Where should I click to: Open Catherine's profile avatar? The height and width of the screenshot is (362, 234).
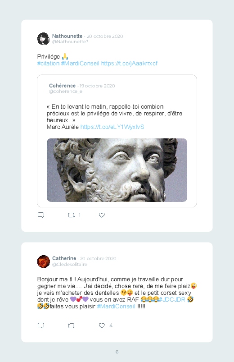[x=44, y=261]
